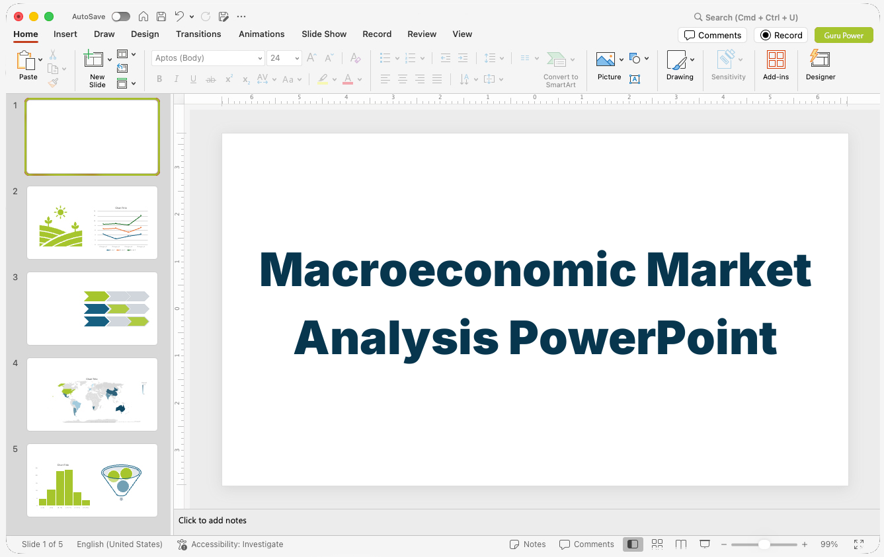The image size is (884, 557).
Task: Click the Bullets list icon
Action: tap(385, 58)
